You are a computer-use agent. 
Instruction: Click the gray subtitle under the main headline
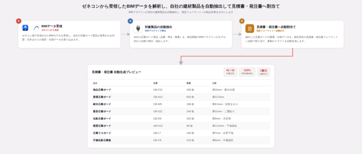(181, 12)
